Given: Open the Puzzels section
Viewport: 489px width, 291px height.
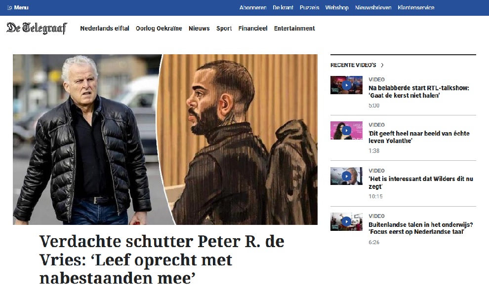Looking at the screenshot, I should (309, 7).
